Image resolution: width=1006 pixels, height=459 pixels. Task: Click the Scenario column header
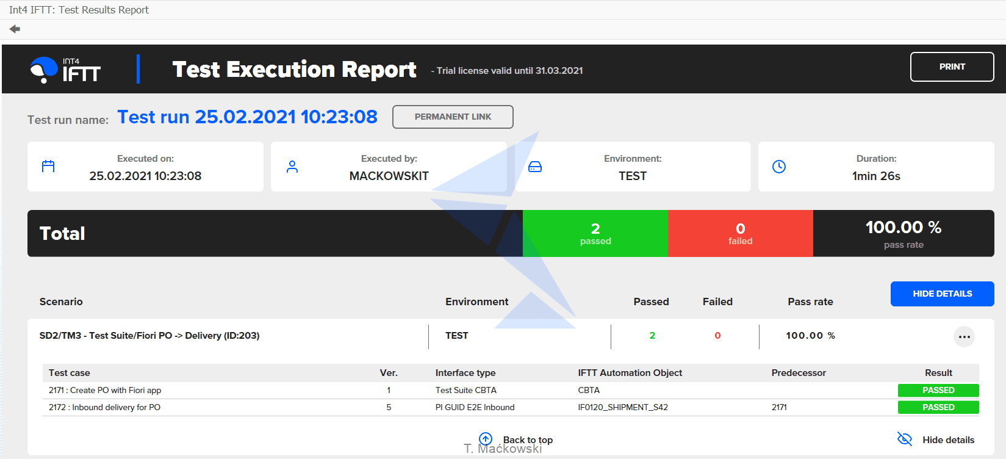(x=61, y=302)
